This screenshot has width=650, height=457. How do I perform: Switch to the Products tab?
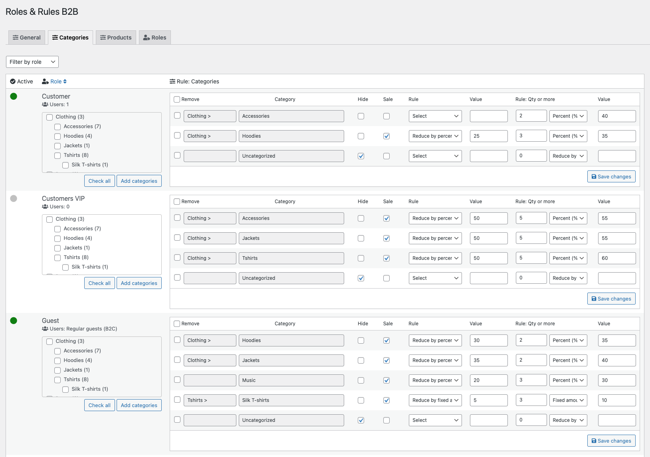point(116,38)
